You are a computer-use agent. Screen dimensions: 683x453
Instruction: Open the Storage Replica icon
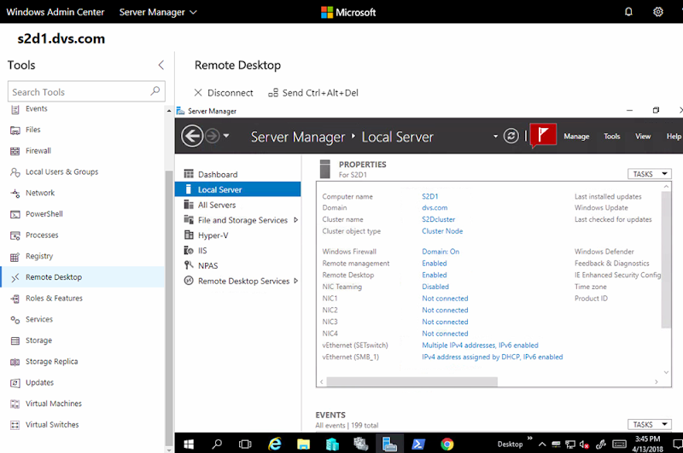point(15,362)
